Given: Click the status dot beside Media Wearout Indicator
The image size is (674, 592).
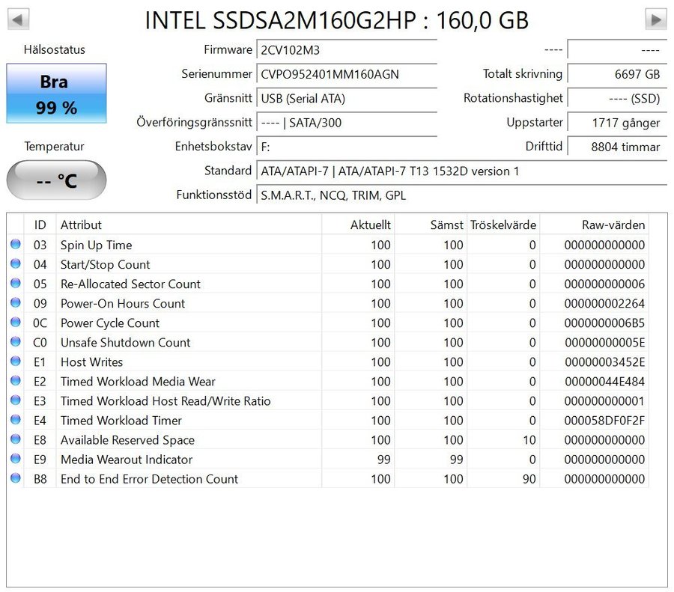Looking at the screenshot, I should [15, 459].
